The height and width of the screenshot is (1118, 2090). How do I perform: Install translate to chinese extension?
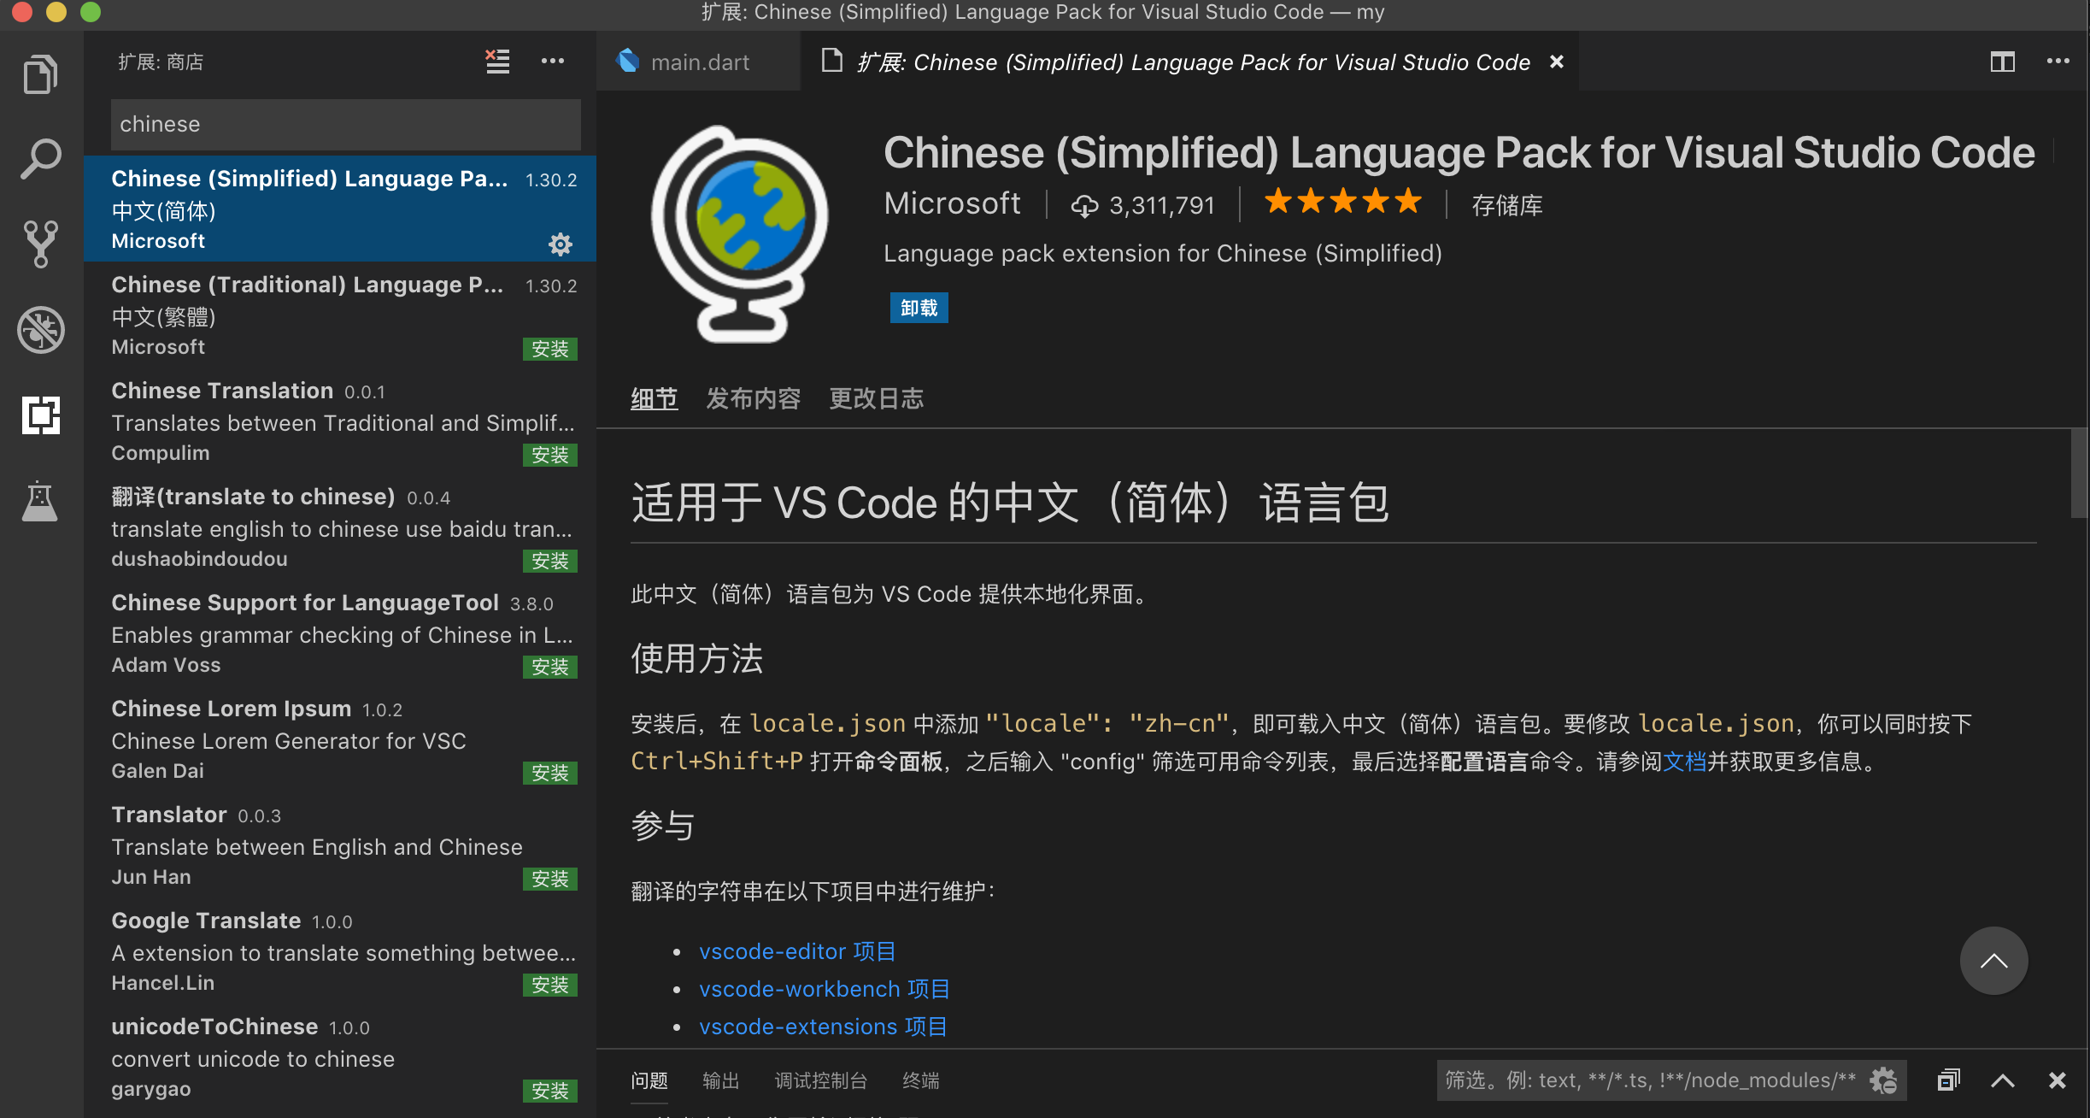tap(549, 561)
